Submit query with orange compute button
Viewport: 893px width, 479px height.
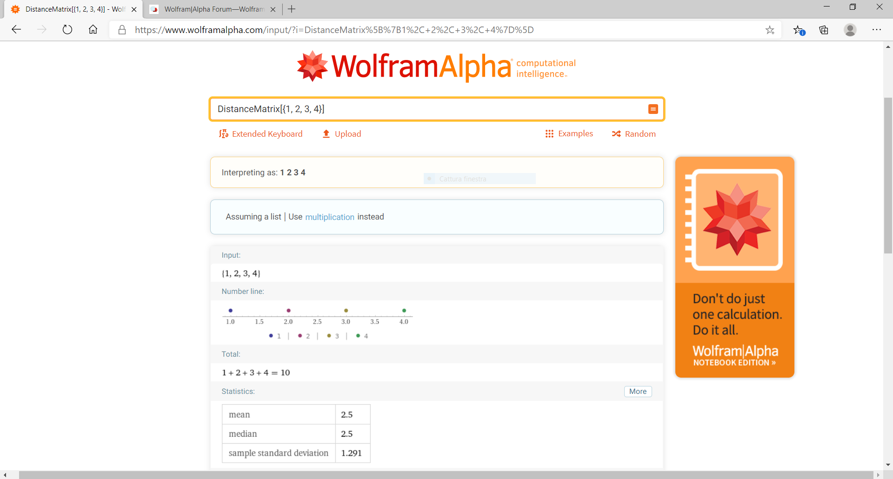pos(653,109)
